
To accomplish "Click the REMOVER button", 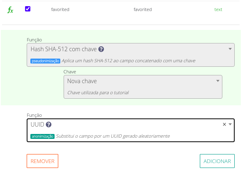I will click(x=42, y=161).
